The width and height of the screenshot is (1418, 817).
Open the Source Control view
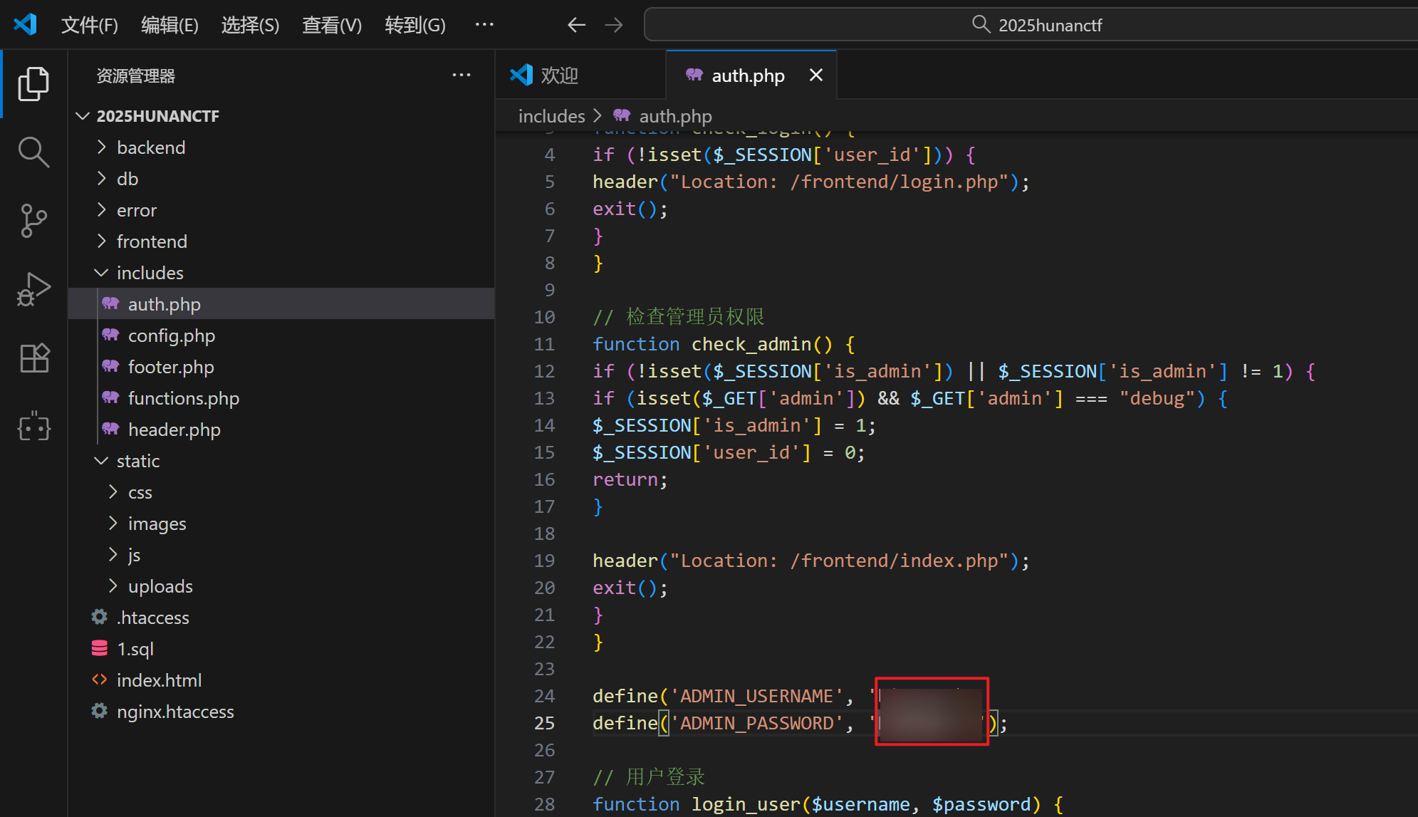(33, 220)
